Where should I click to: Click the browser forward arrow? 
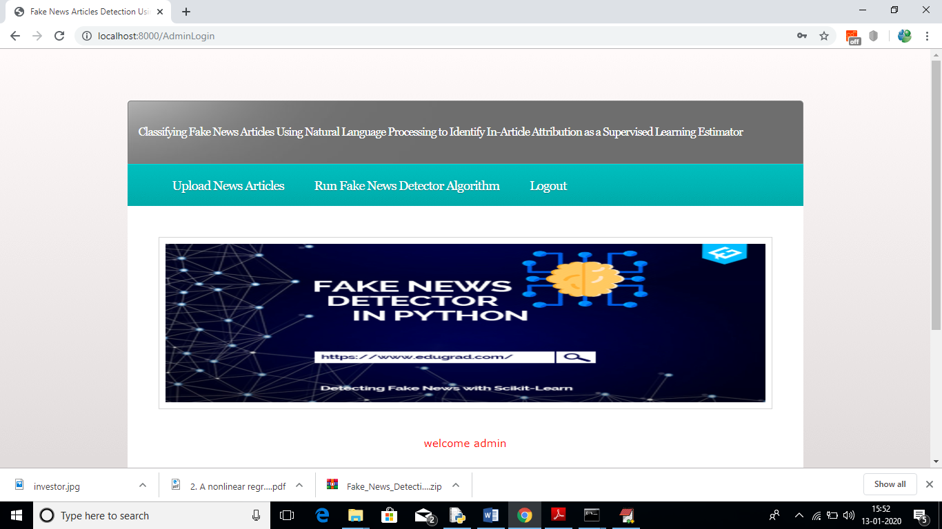coord(37,36)
